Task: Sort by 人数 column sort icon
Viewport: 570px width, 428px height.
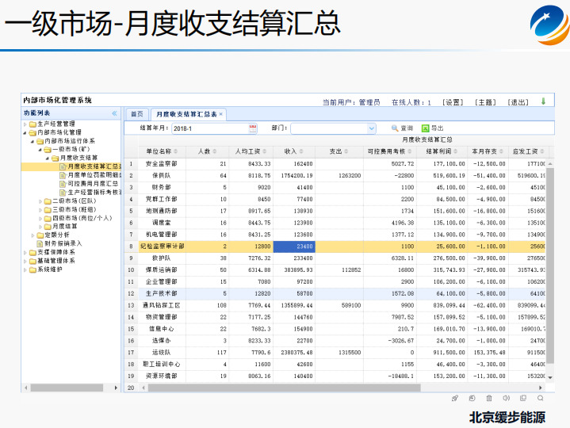Action: click(x=215, y=151)
